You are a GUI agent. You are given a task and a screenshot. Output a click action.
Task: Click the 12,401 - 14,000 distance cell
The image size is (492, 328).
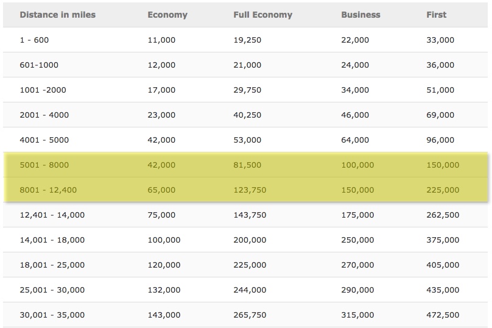52,215
